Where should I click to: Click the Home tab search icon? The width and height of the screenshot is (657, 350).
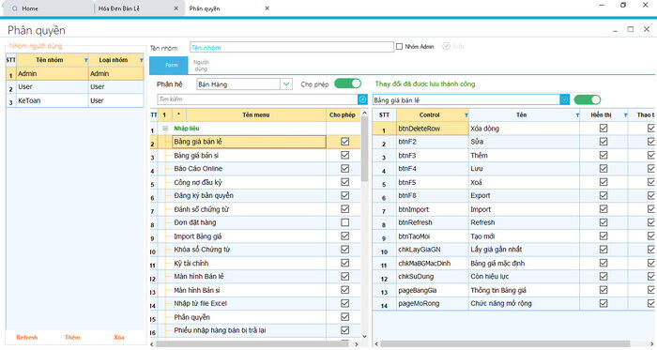click(x=15, y=8)
